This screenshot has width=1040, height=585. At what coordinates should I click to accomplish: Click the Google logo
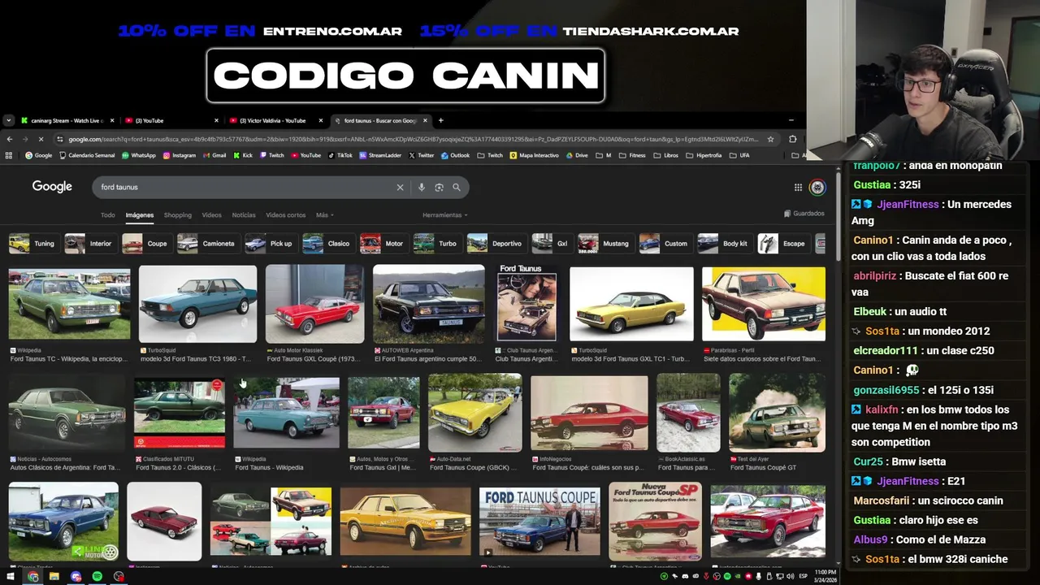click(52, 187)
